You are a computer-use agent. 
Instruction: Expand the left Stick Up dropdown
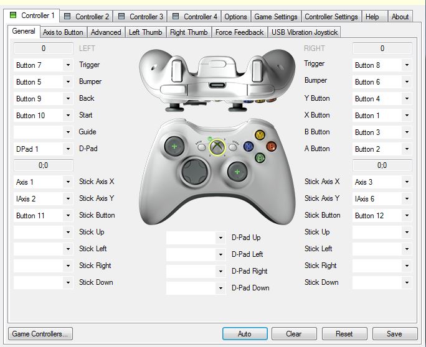[43, 233]
